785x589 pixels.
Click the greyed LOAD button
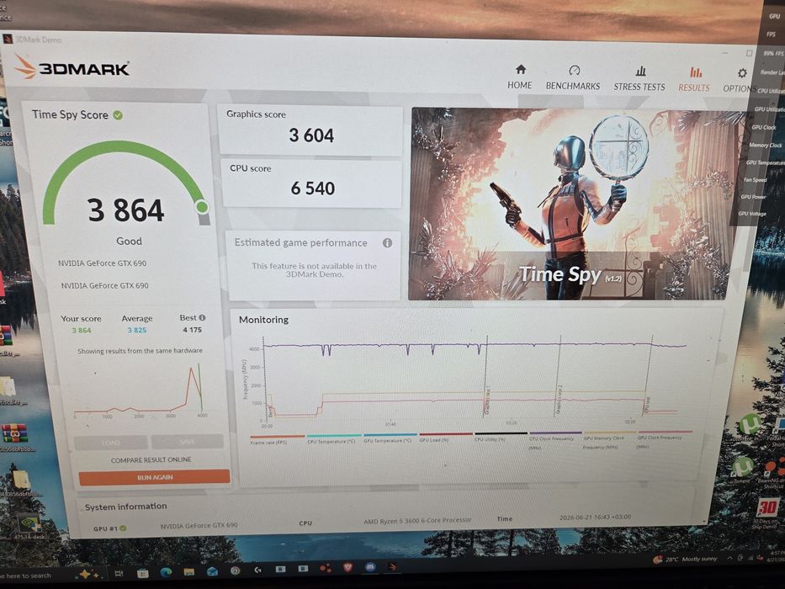click(111, 443)
